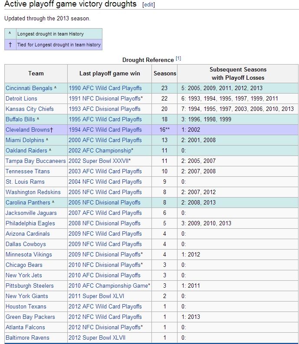Open the St. Louis Rams link
The height and width of the screenshot is (344, 299).
coord(25,182)
